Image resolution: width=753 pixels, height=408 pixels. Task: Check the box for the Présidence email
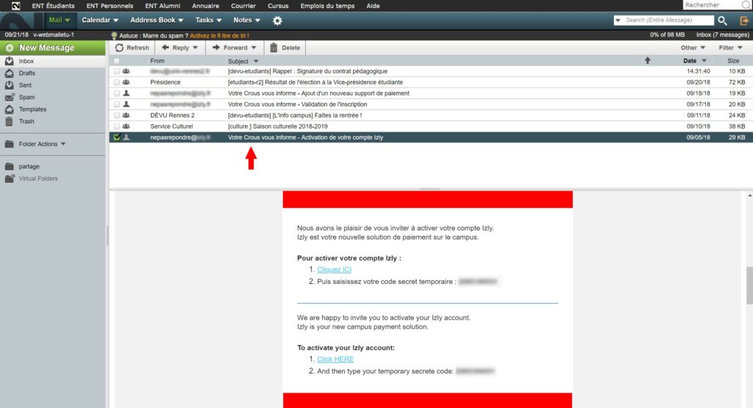(116, 82)
